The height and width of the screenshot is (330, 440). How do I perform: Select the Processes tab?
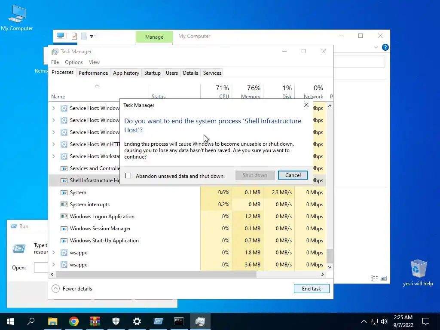tap(62, 72)
